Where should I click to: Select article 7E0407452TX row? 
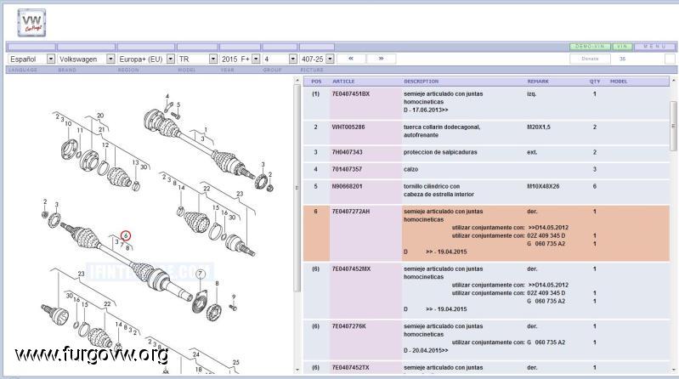click(x=486, y=367)
